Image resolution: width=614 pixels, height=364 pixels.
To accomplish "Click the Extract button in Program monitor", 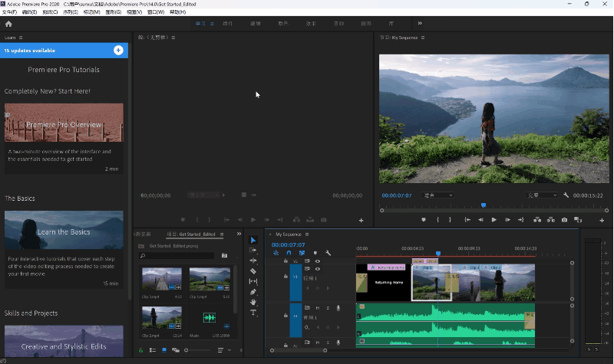I will point(551,220).
